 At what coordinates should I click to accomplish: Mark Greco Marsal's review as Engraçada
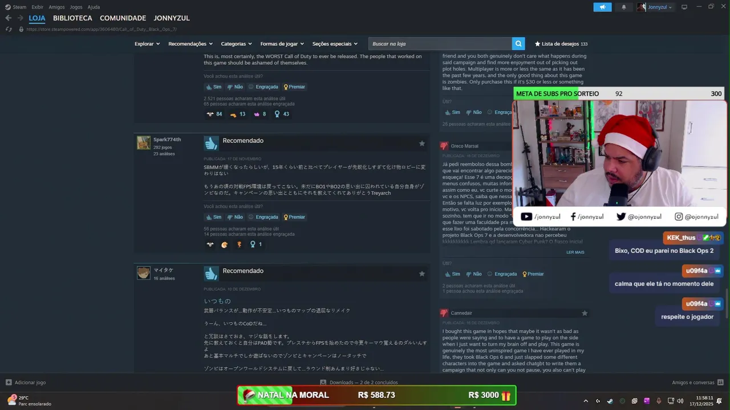point(502,274)
